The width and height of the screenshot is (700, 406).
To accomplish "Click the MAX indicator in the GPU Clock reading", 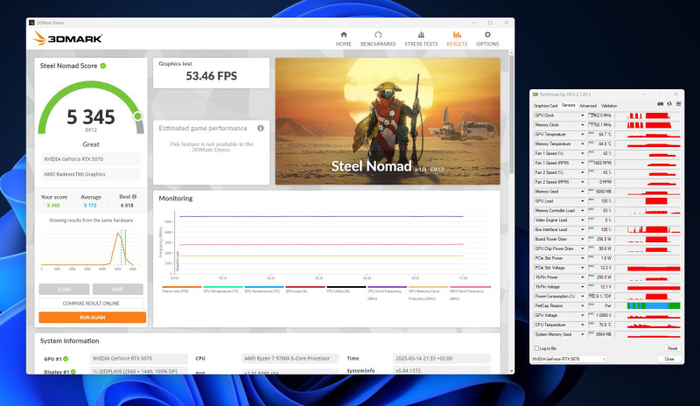I will coord(591,115).
